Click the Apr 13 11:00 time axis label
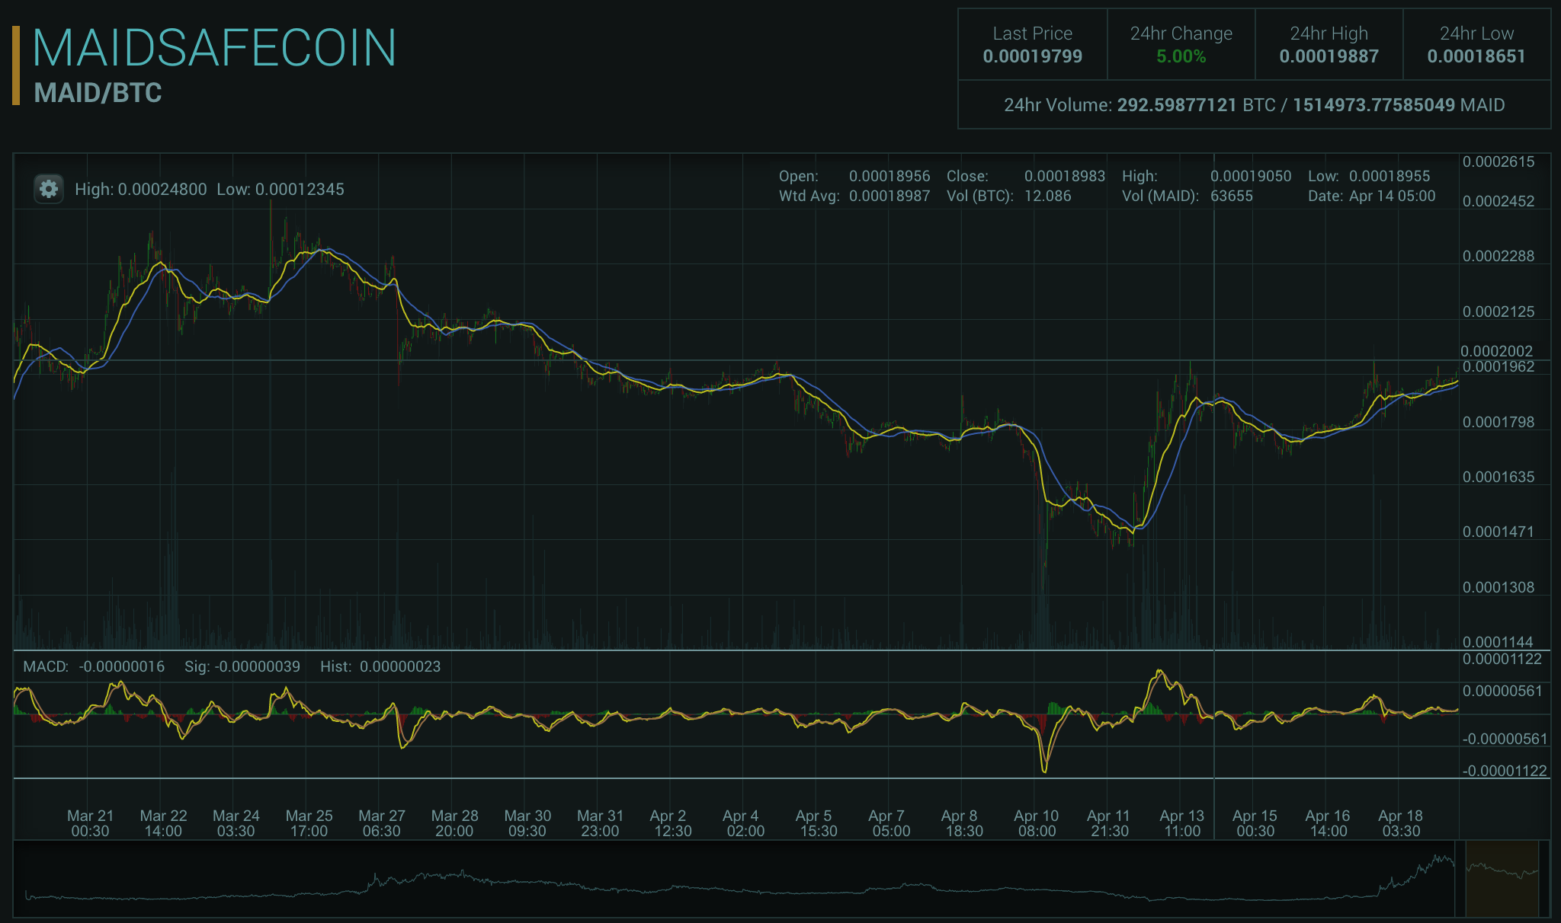Viewport: 1561px width, 923px height. coord(1181,823)
